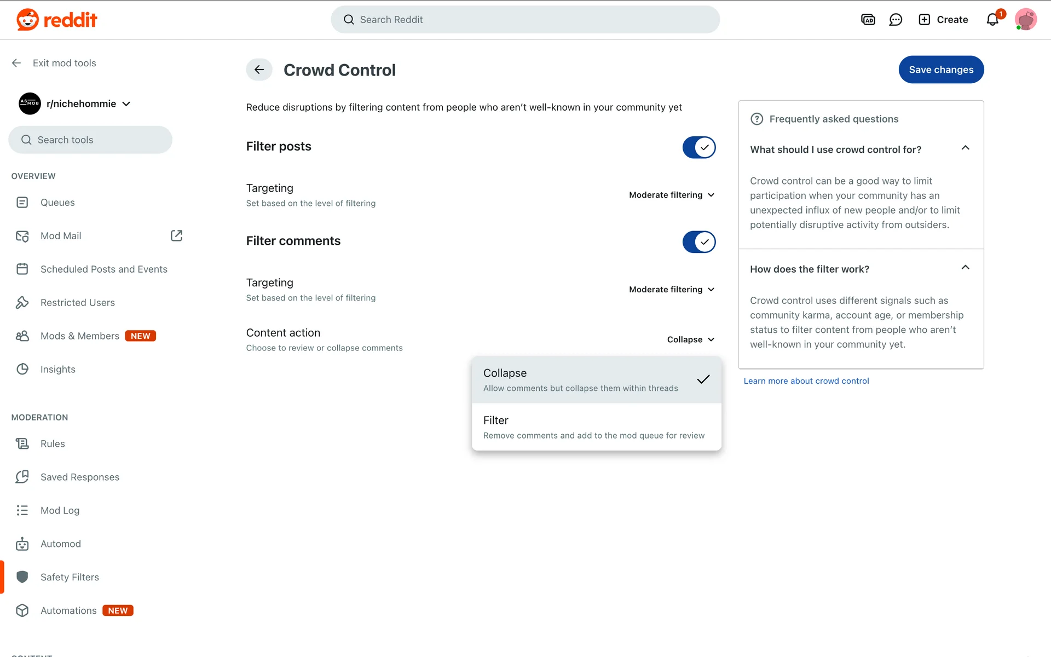This screenshot has width=1051, height=657.
Task: Open the notifications bell
Action: click(992, 20)
